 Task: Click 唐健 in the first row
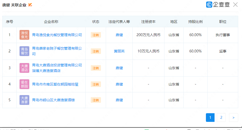click(x=119, y=35)
